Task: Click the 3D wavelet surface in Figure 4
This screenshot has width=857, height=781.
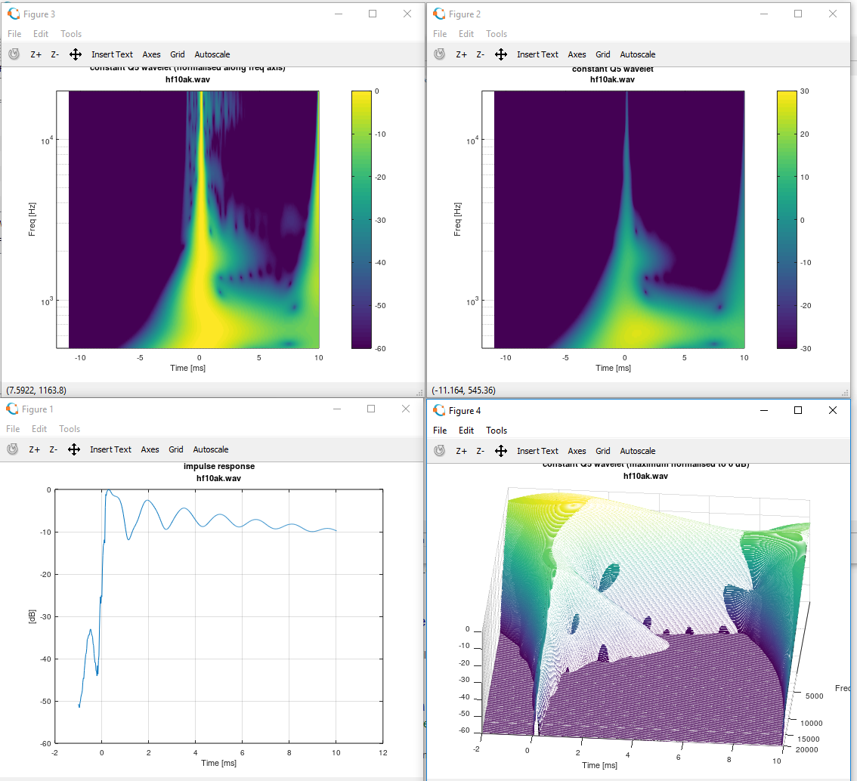Action: click(x=645, y=617)
